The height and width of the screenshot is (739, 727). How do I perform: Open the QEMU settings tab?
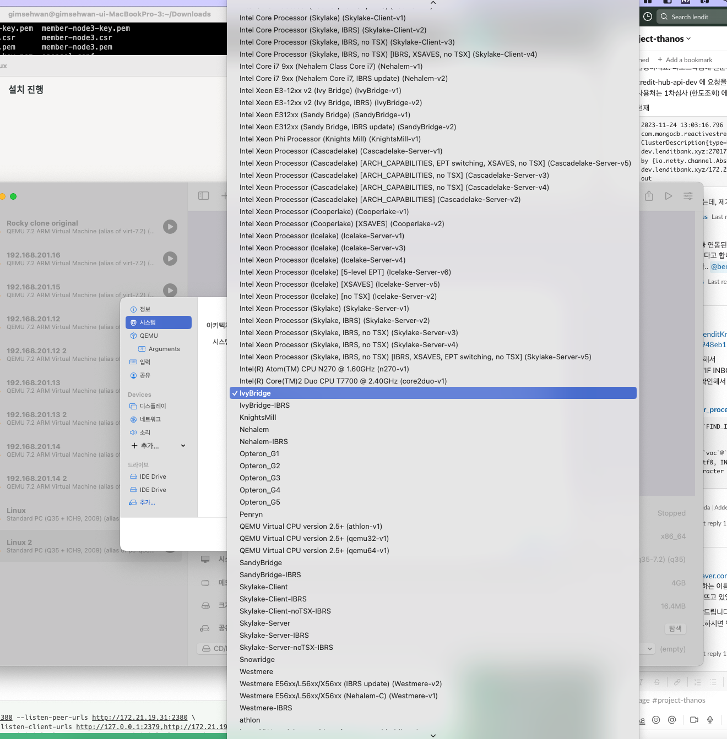[x=159, y=336]
